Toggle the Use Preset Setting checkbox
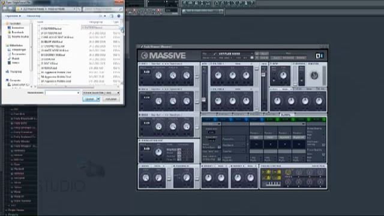 coord(323,145)
